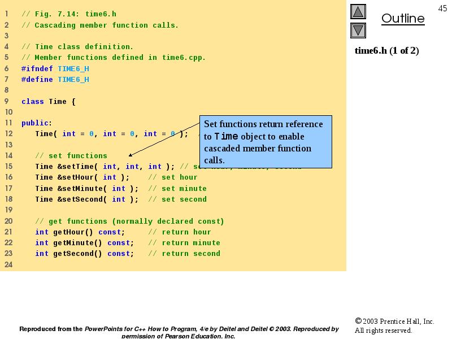Click the down arrow navigation button
Image resolution: width=452 pixels, height=339 pixels.
[x=358, y=31]
